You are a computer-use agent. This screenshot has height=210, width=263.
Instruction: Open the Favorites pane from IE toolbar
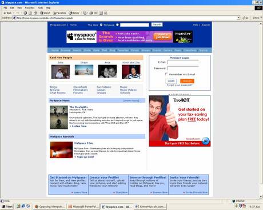tap(59, 13)
